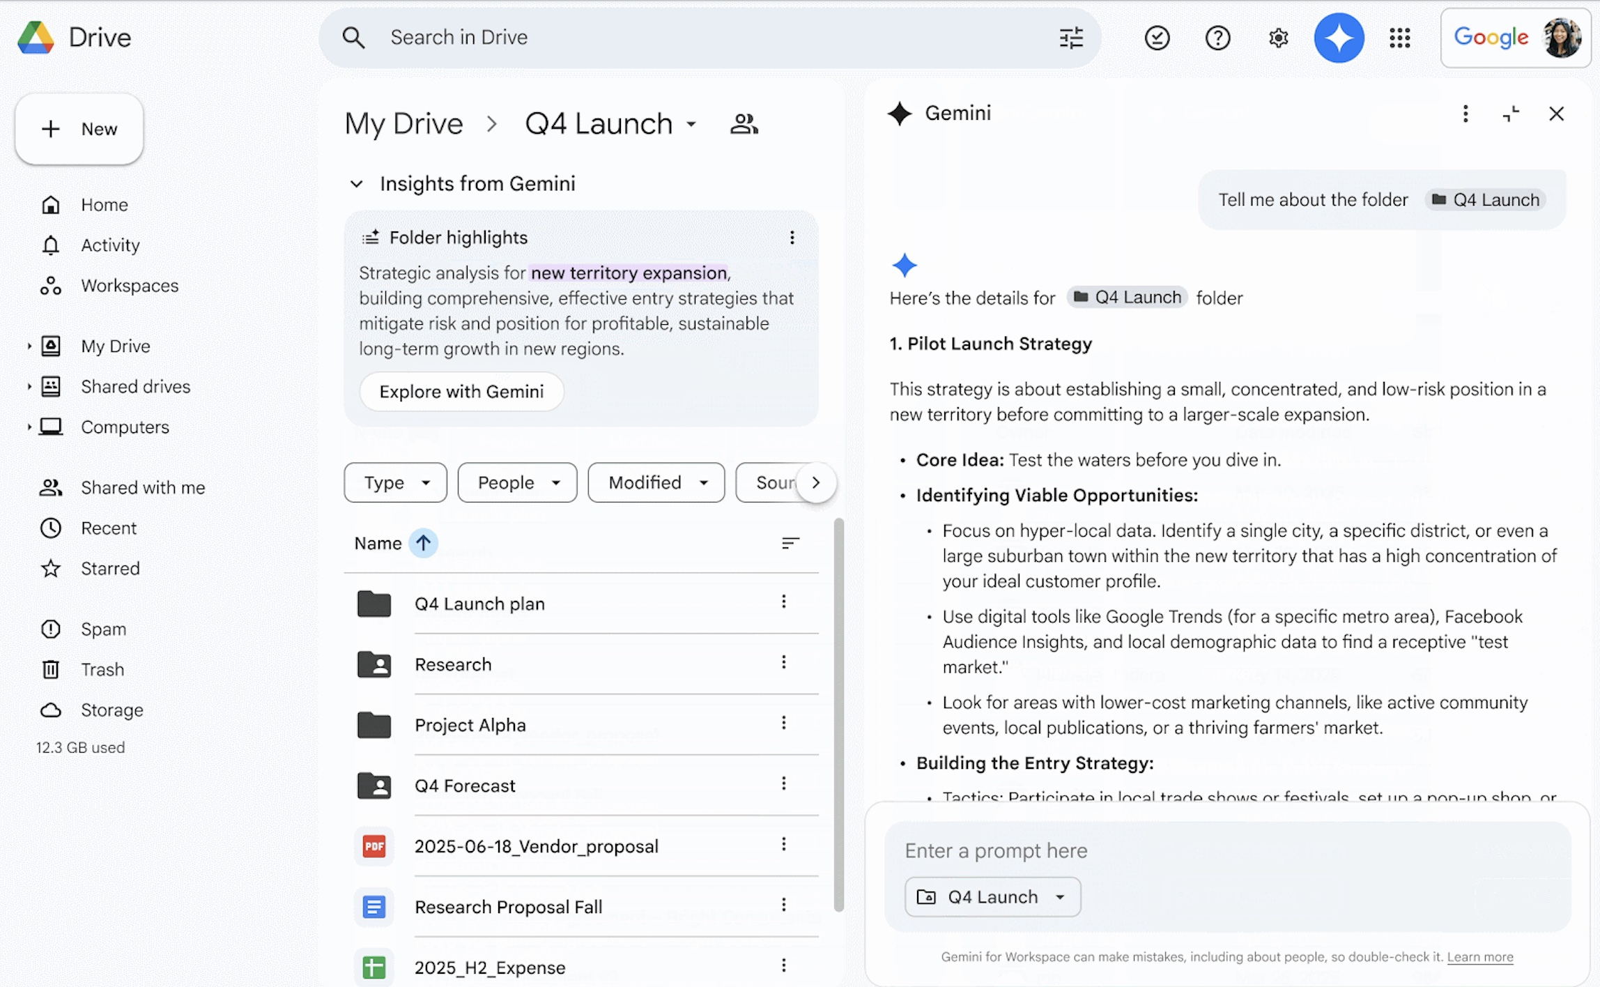This screenshot has height=987, width=1600.
Task: Open Gemini from the top bar spark icon
Action: pos(1337,38)
